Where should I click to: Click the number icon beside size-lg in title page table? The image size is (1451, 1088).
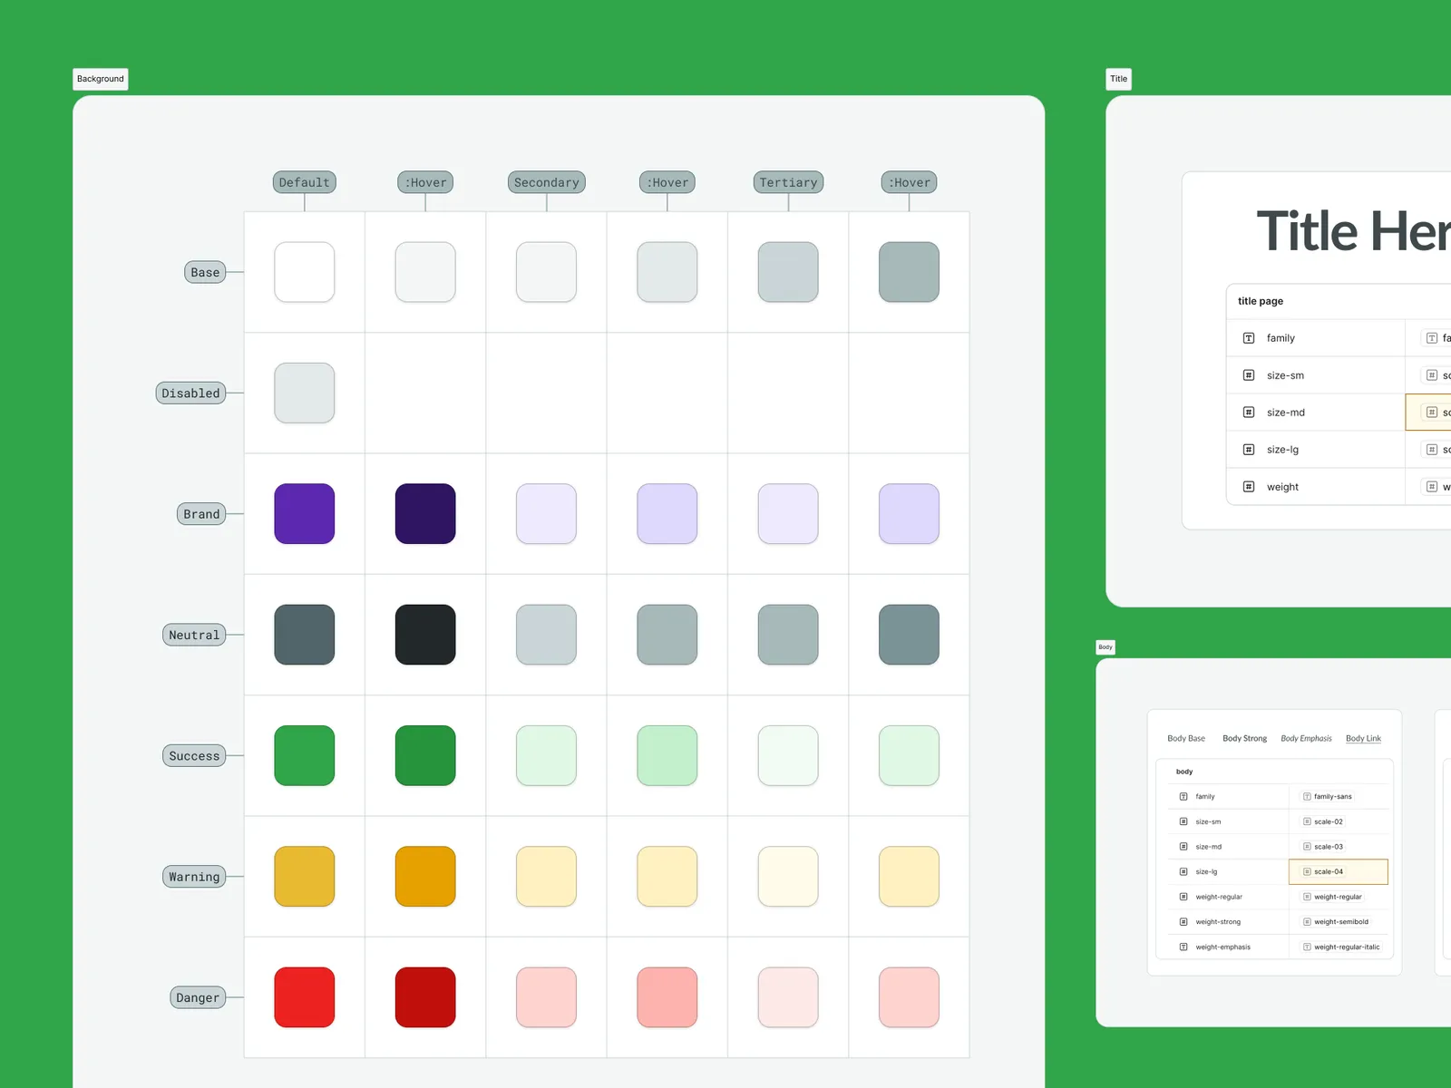click(1249, 450)
